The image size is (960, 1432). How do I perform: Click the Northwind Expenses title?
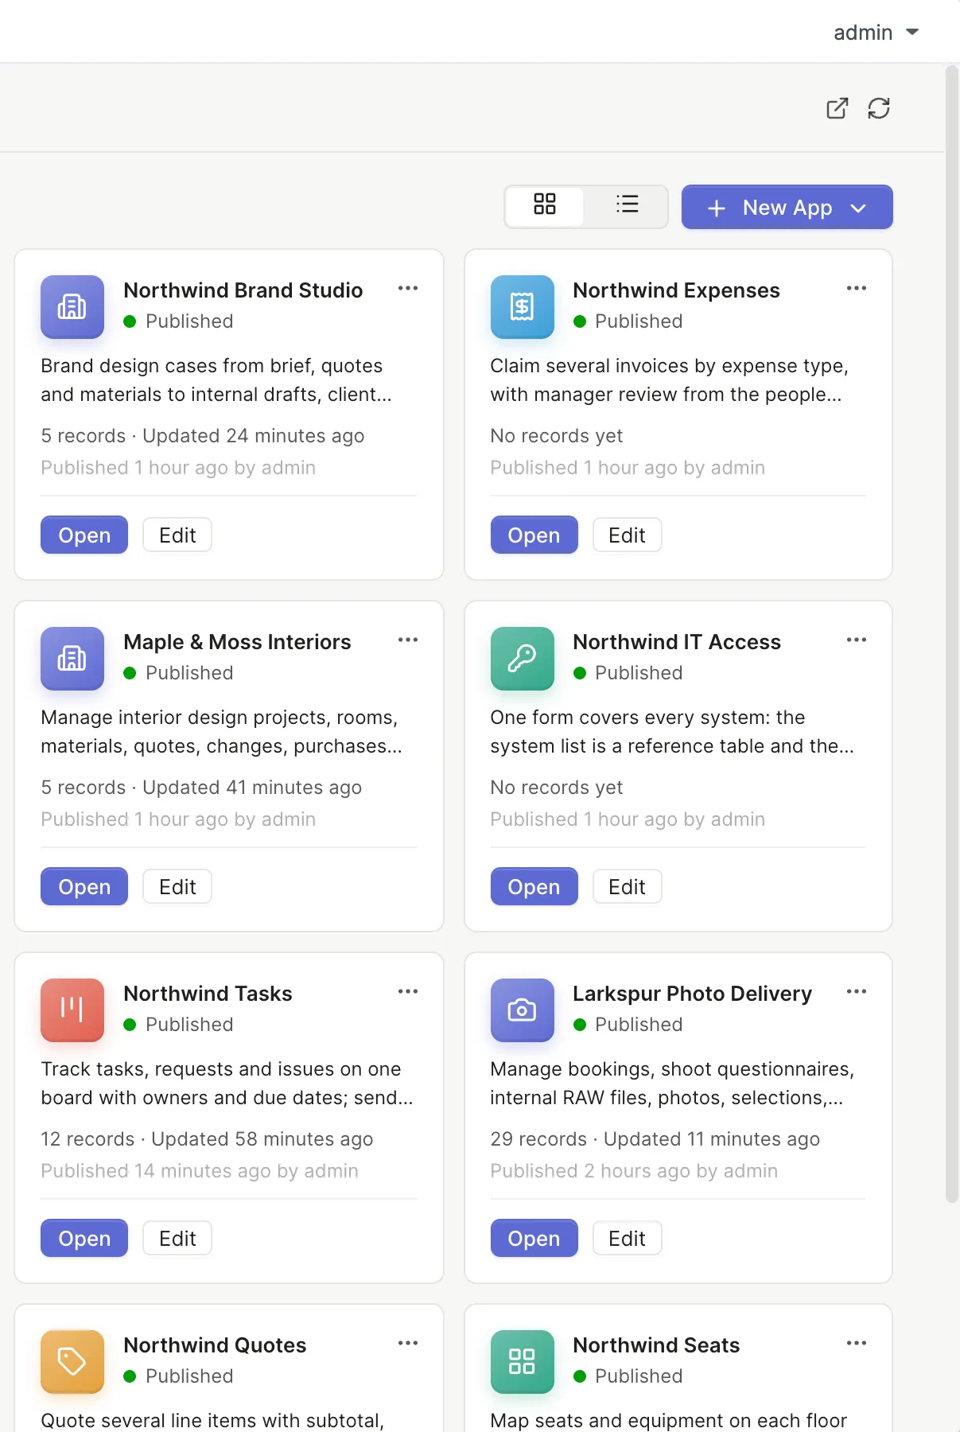pos(677,290)
